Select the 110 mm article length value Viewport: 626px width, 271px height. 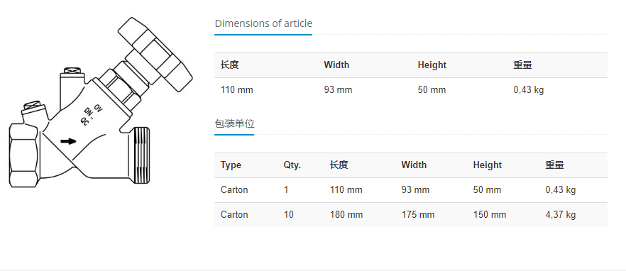point(237,90)
